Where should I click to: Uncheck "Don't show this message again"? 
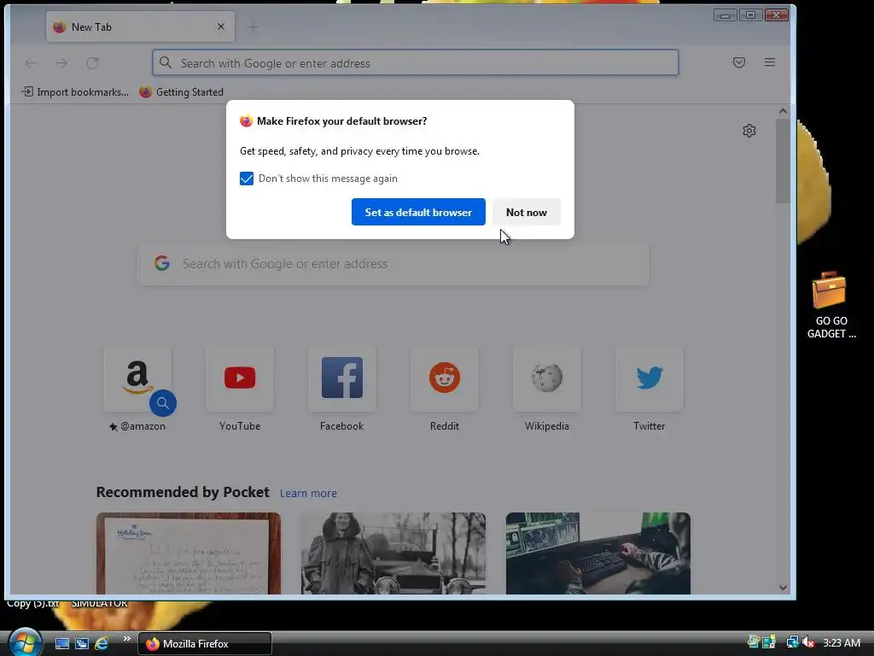(247, 179)
